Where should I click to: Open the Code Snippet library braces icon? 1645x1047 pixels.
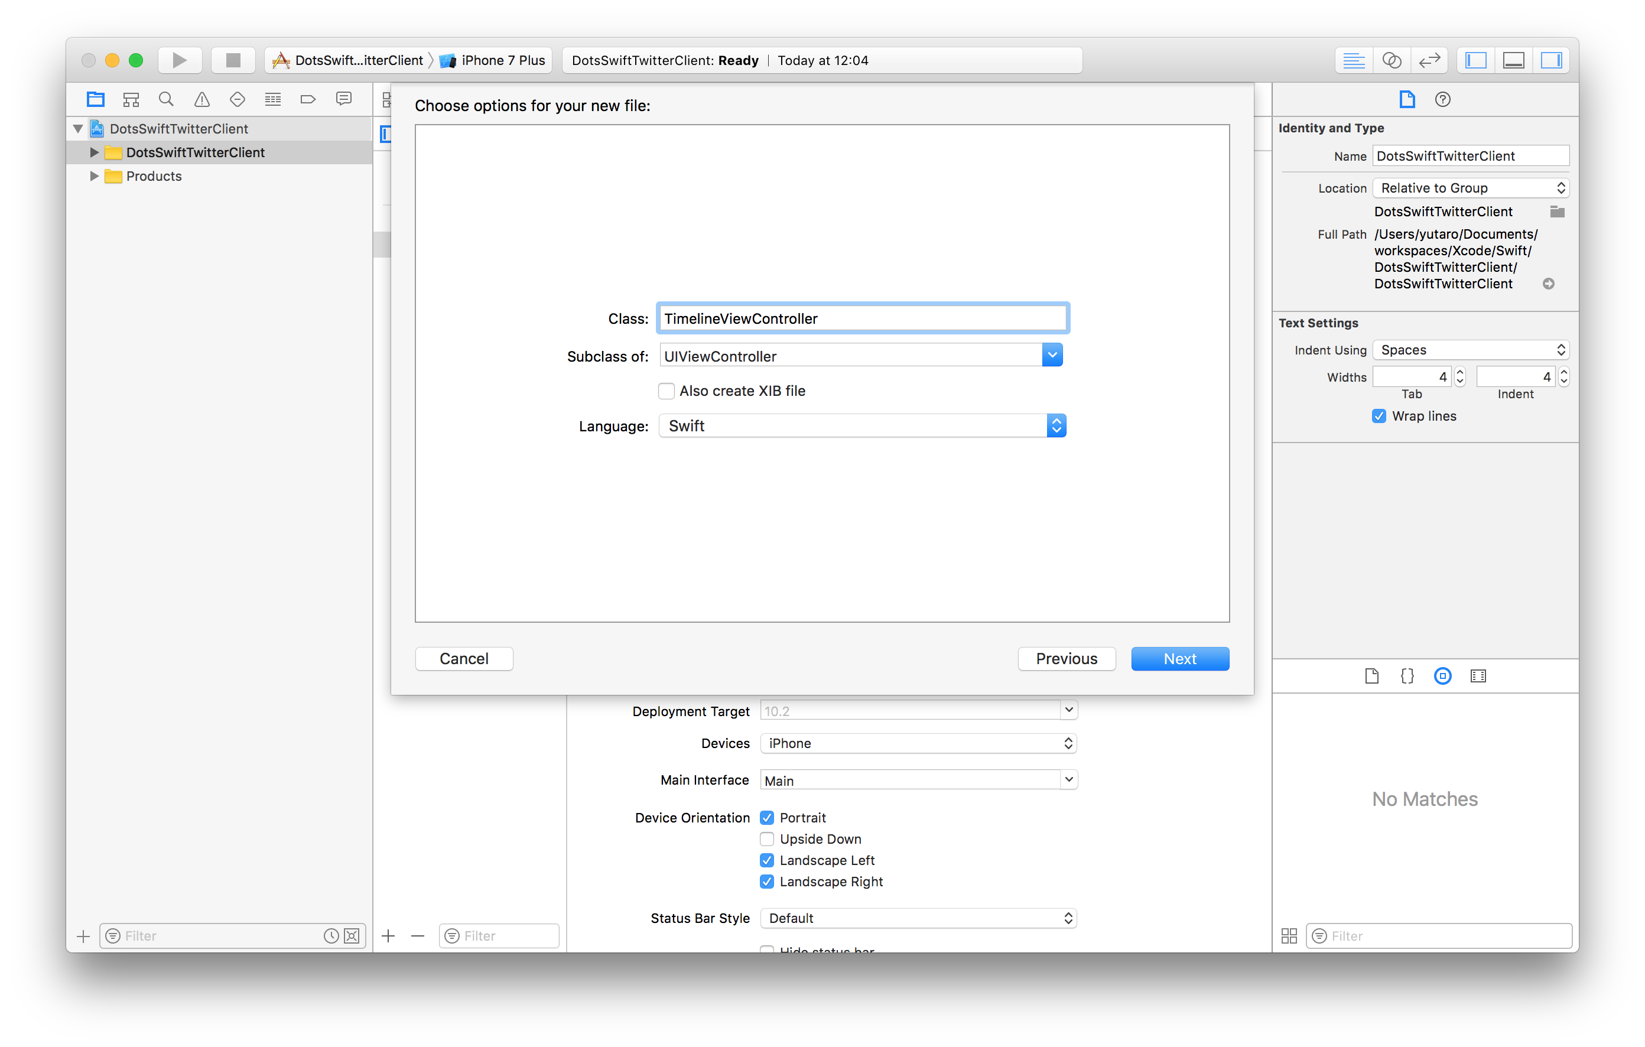click(x=1407, y=676)
